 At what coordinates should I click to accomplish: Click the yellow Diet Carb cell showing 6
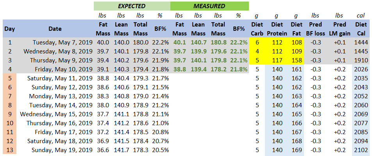click(x=257, y=42)
